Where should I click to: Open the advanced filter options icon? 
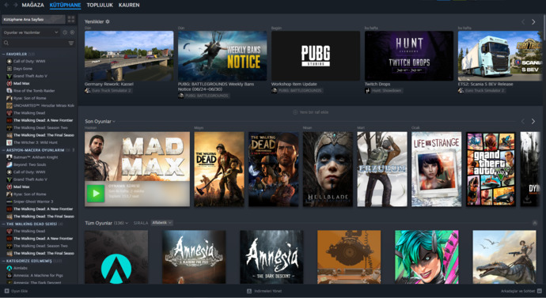tap(71, 43)
